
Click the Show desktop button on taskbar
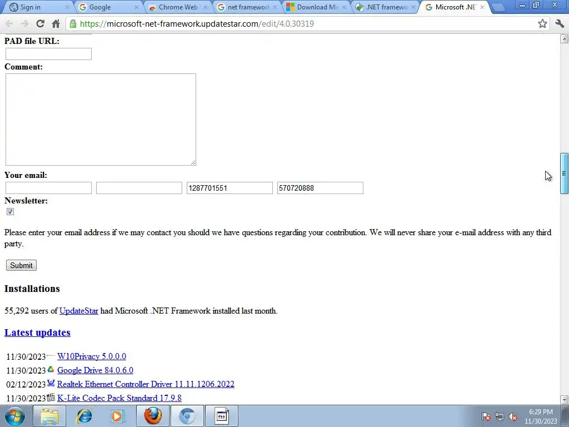(565, 416)
